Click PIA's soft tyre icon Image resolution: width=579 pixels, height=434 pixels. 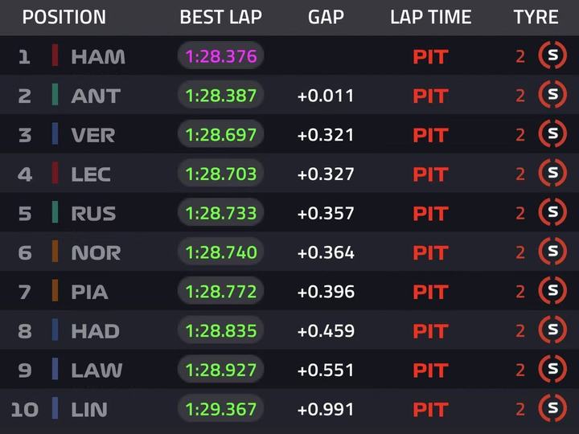pos(552,290)
